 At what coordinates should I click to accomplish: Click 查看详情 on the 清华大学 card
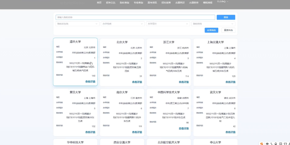[x=90, y=81]
